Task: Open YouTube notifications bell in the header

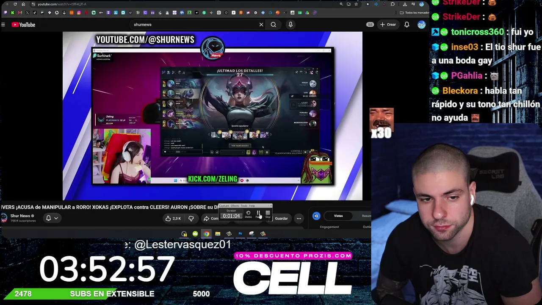Action: point(407,25)
